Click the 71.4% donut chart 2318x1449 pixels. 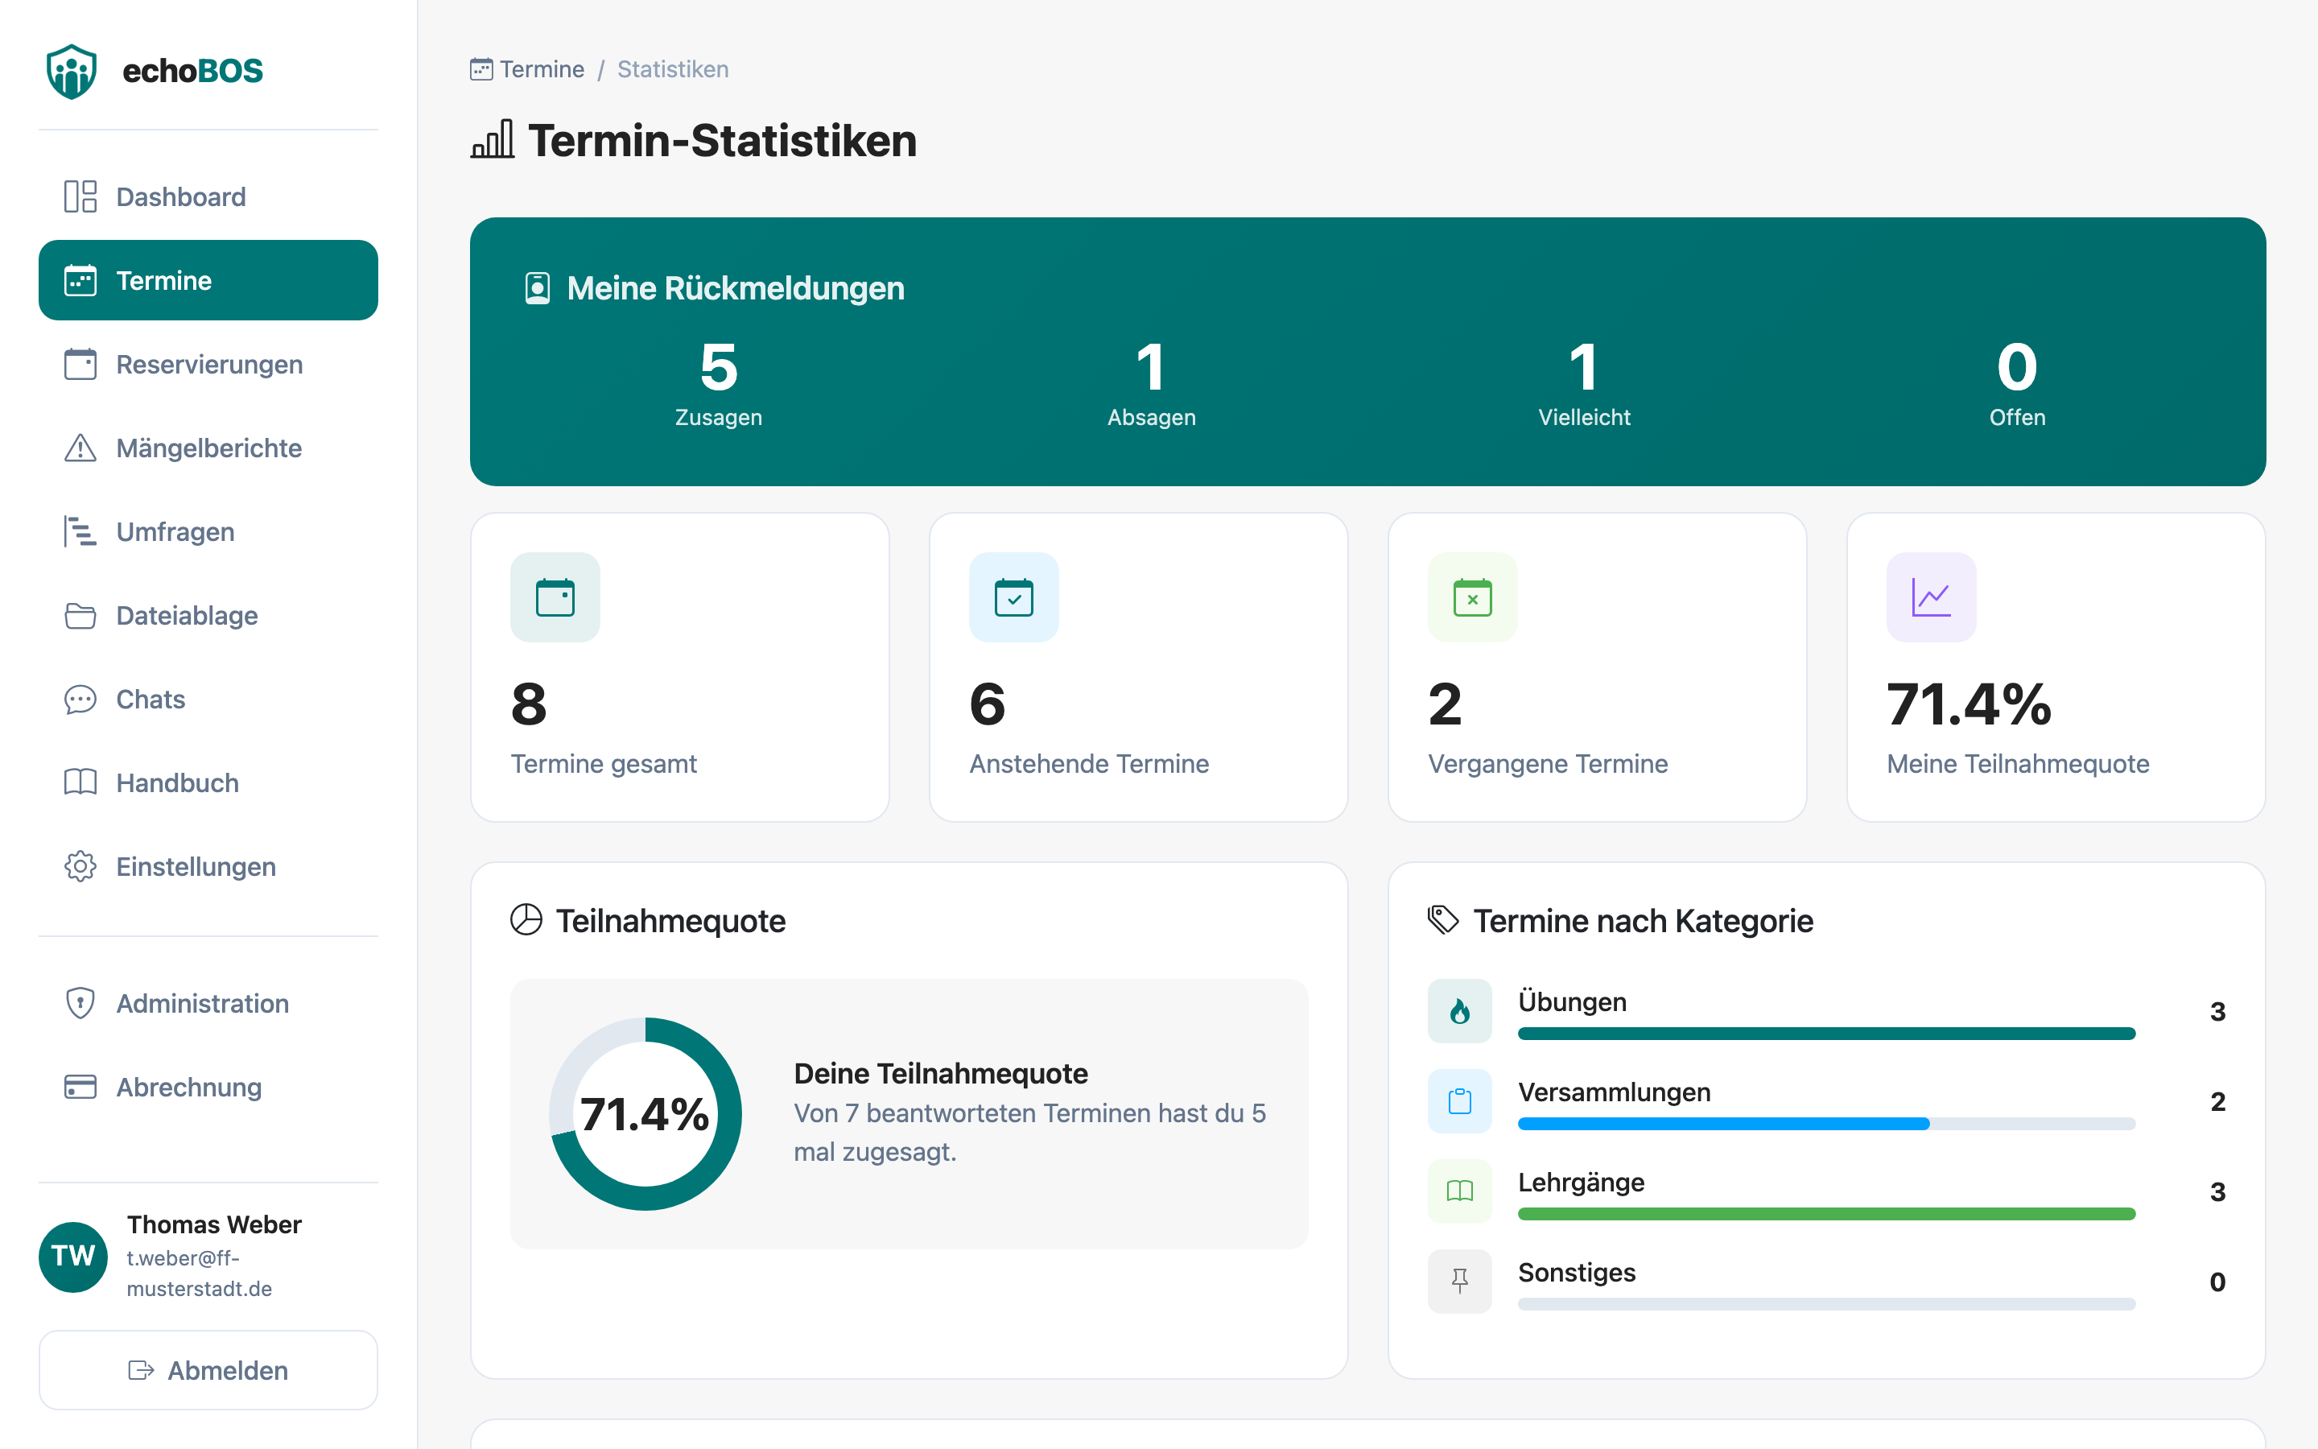coord(645,1113)
